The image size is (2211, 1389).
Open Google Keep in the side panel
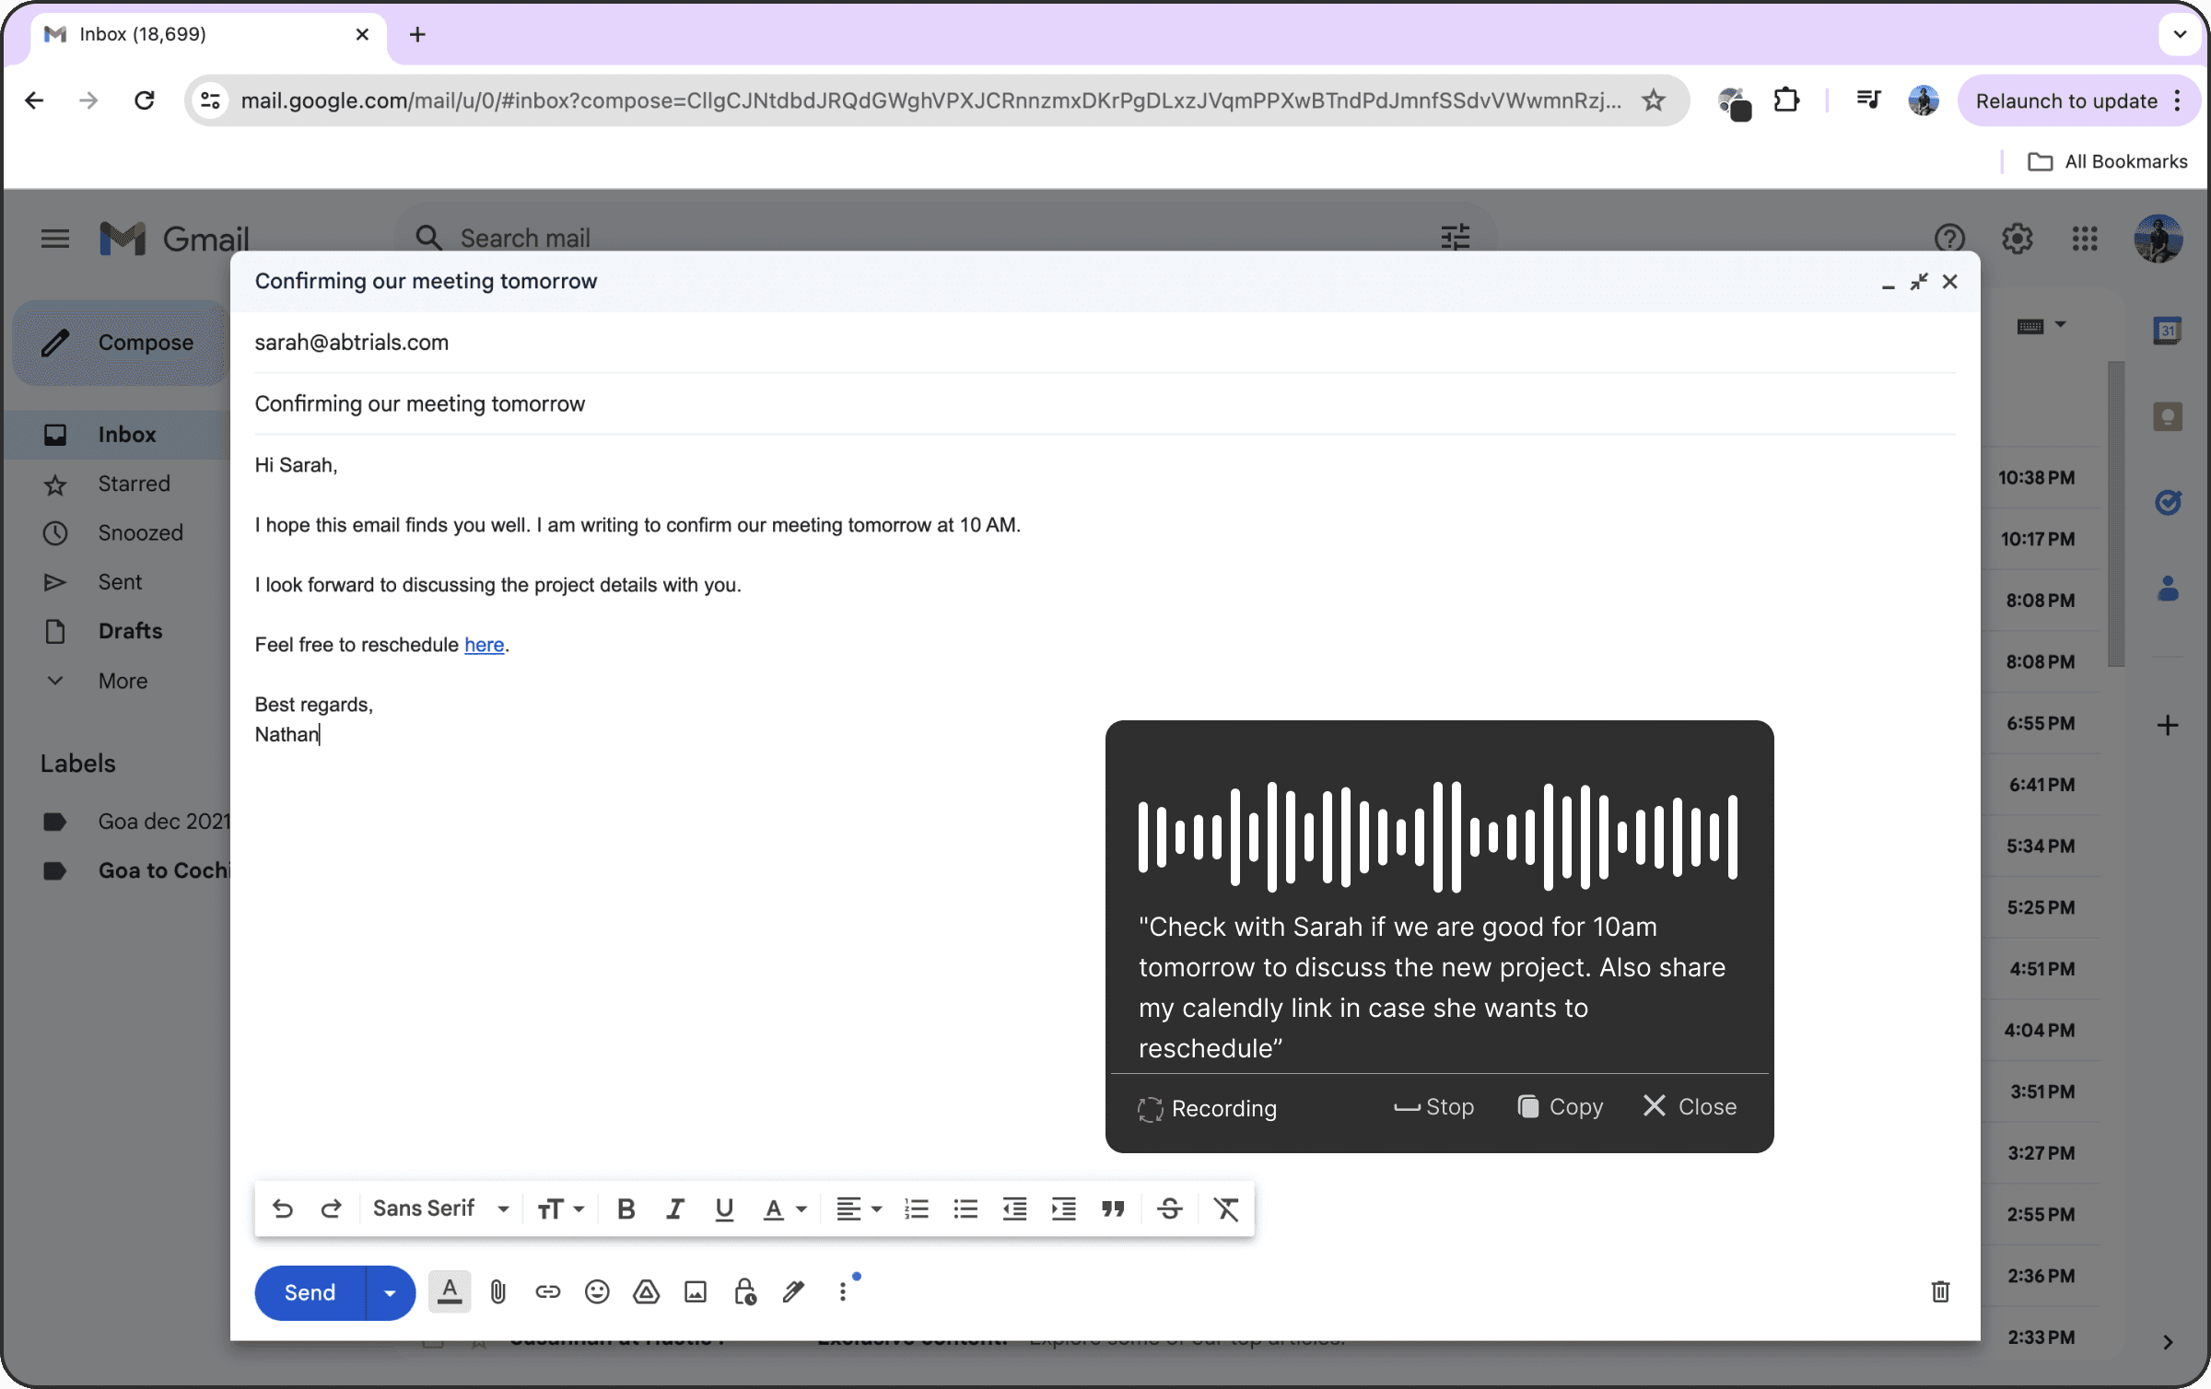pos(2169,416)
